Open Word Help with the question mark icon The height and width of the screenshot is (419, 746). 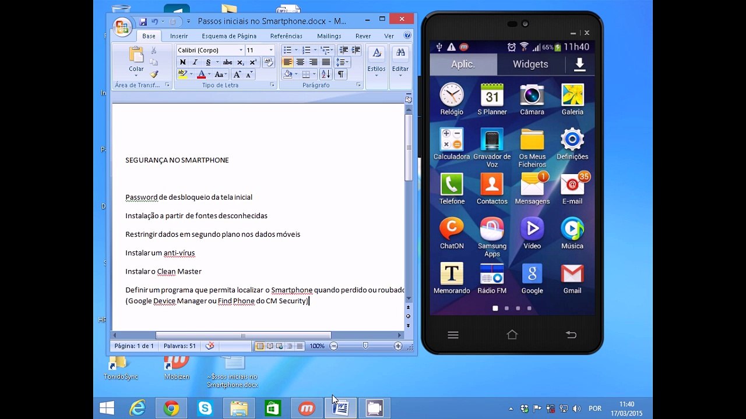[407, 35]
